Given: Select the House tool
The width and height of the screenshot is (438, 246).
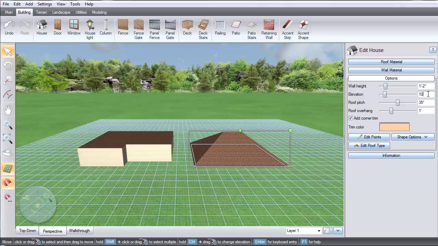Looking at the screenshot, I should point(42,28).
